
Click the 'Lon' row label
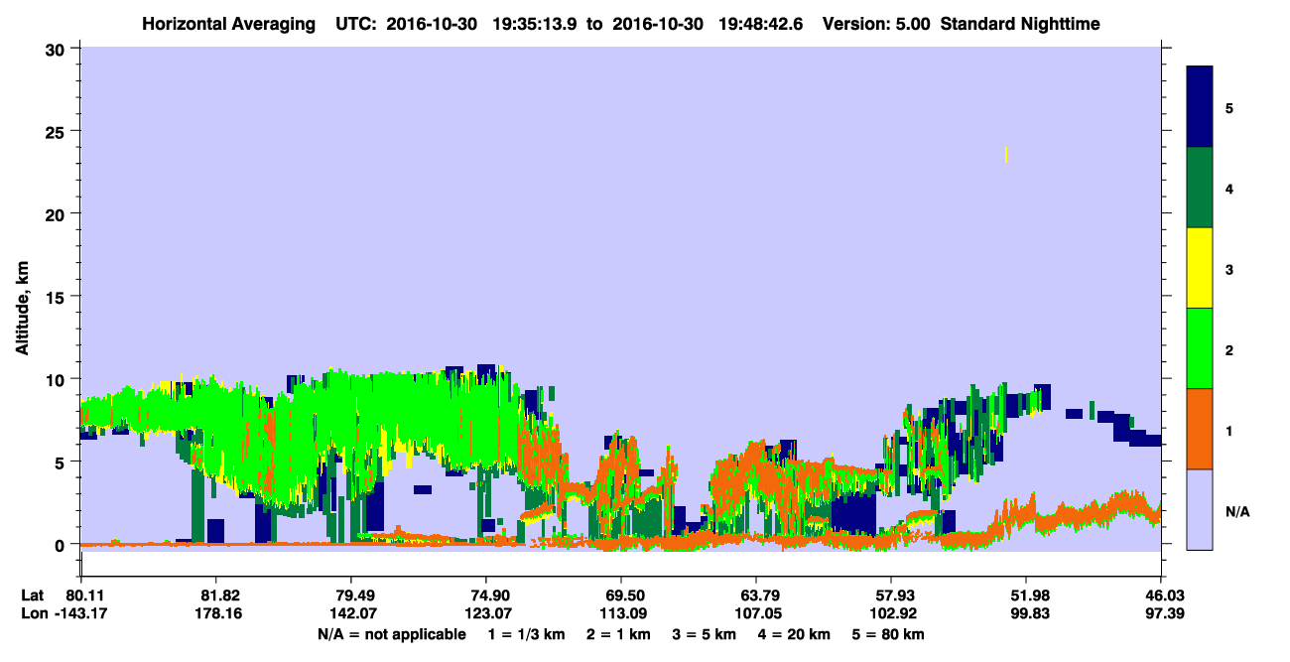(x=34, y=614)
